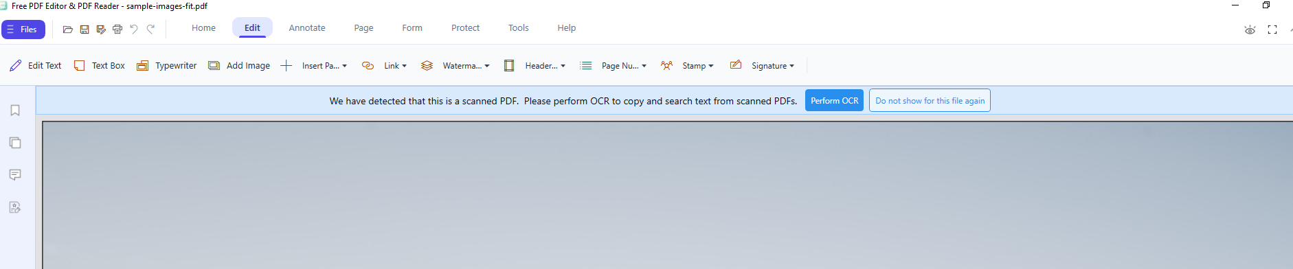Open the Form tab
The width and height of the screenshot is (1293, 269).
click(412, 28)
